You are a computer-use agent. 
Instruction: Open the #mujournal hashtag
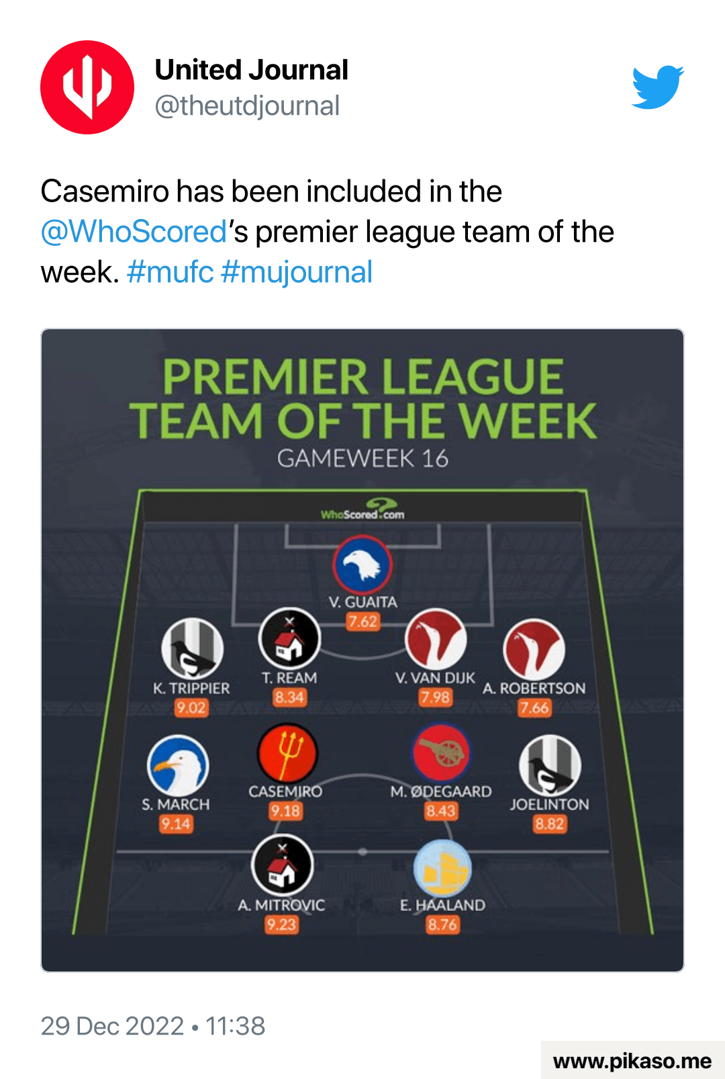click(296, 272)
